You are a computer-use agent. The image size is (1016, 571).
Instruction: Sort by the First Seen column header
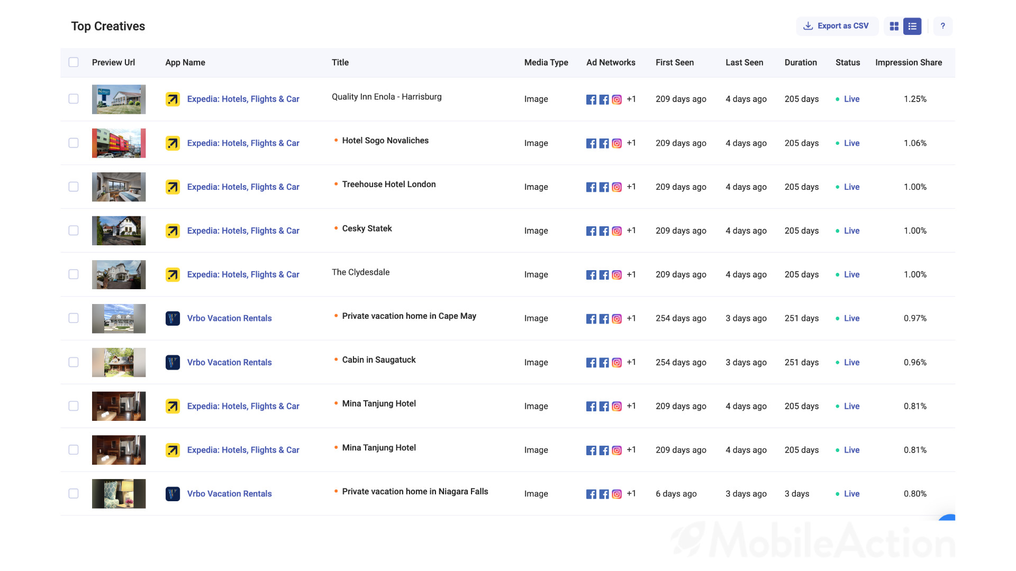[x=675, y=62]
